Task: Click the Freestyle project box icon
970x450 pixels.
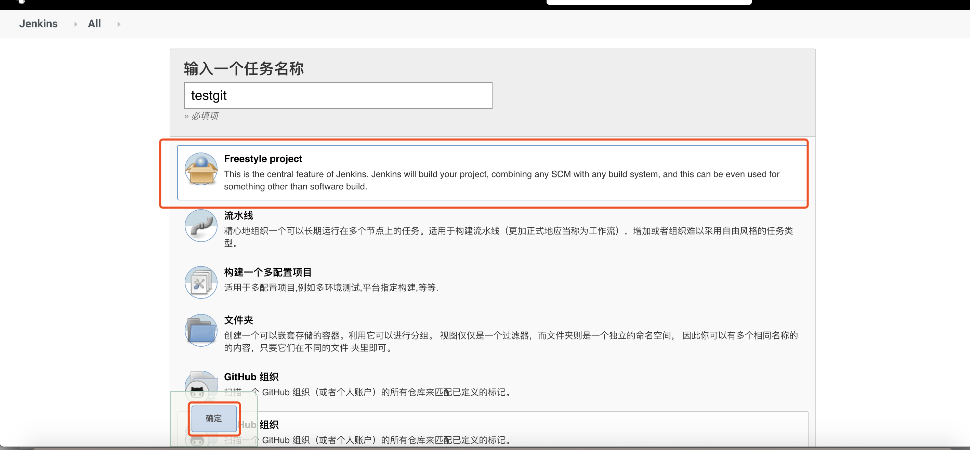Action: coord(201,169)
